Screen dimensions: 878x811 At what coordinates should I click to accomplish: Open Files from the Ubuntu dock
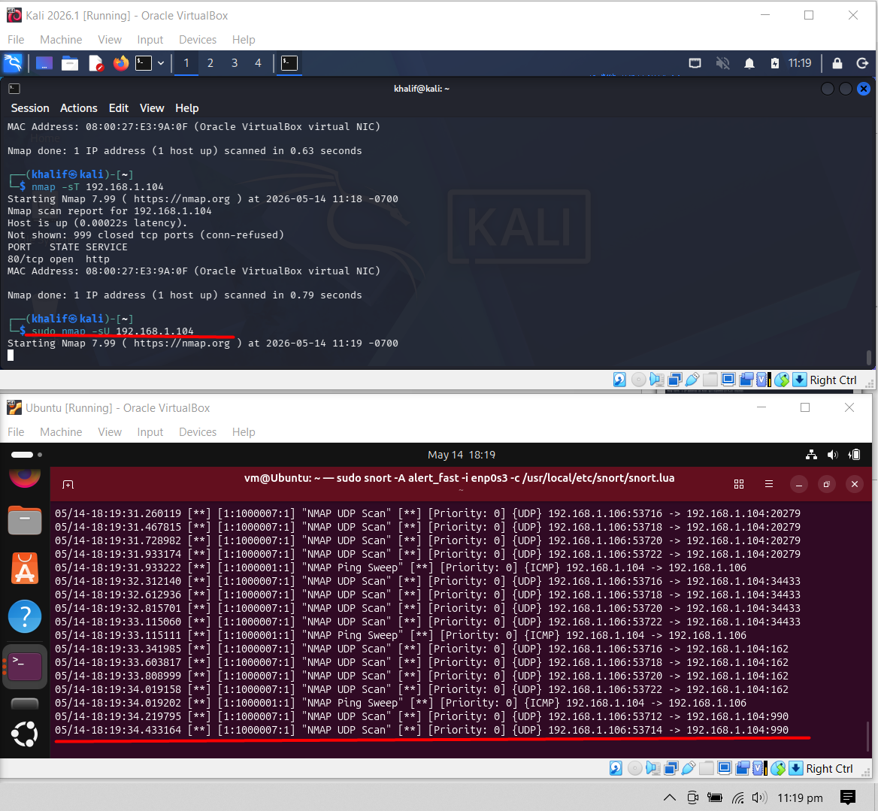click(25, 519)
